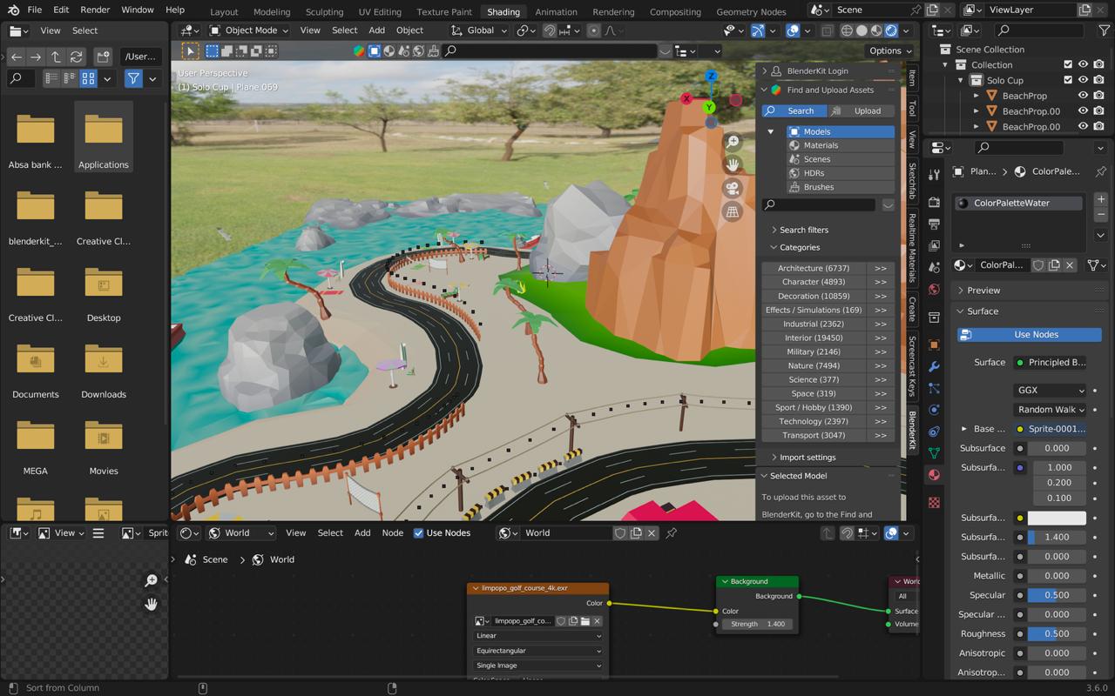Image resolution: width=1115 pixels, height=696 pixels.
Task: Go to parent directory in file browser
Action: (x=56, y=57)
